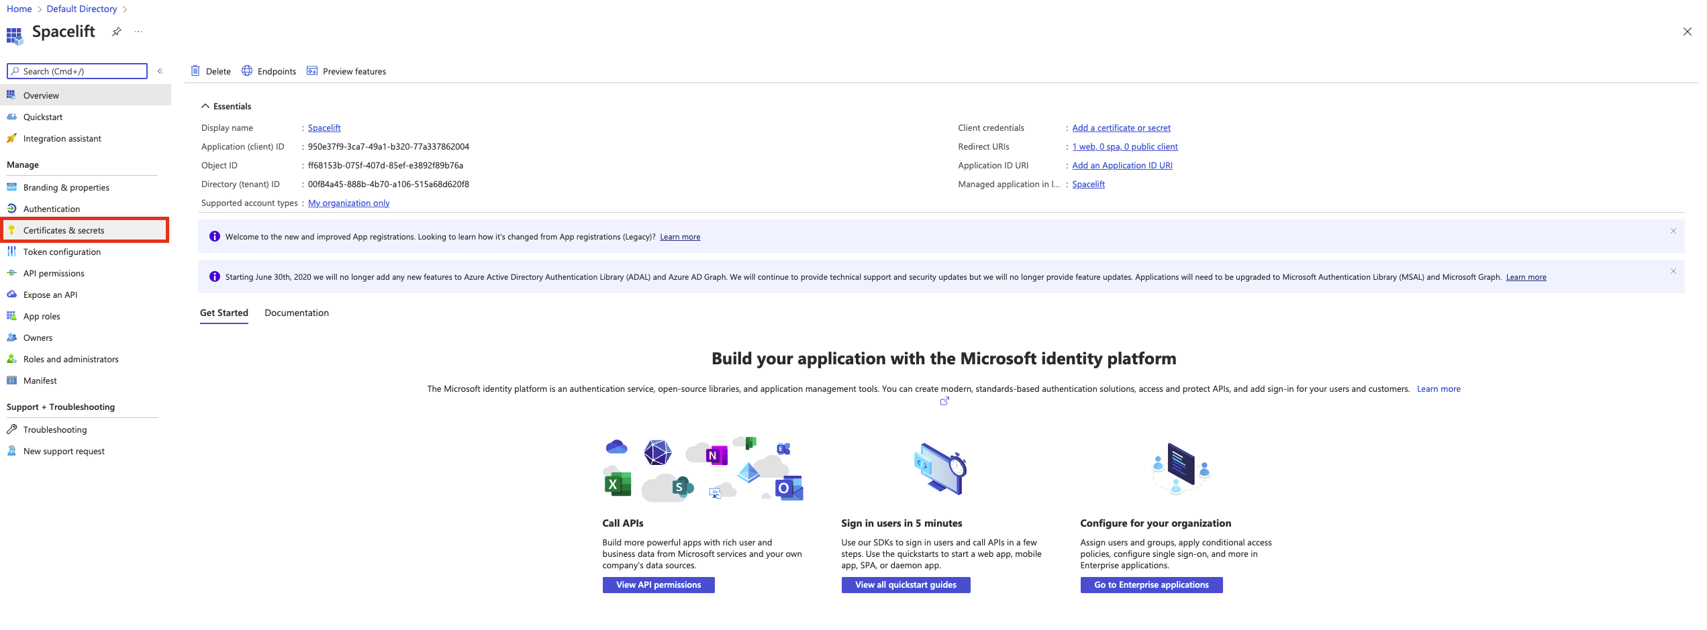Click Add a certificate or secret link
The width and height of the screenshot is (1707, 630).
click(x=1121, y=127)
